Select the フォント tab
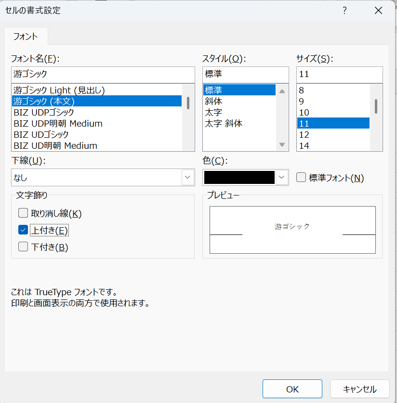This screenshot has width=397, height=403. click(26, 36)
